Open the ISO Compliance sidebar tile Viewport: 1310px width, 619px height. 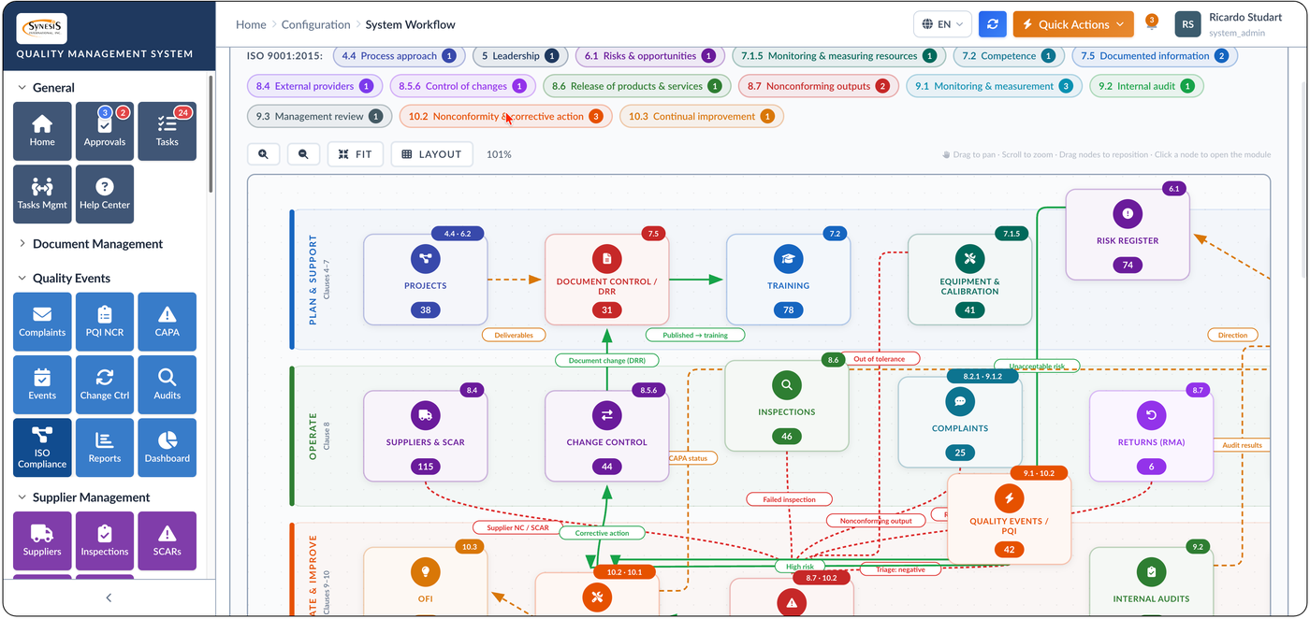[42, 448]
